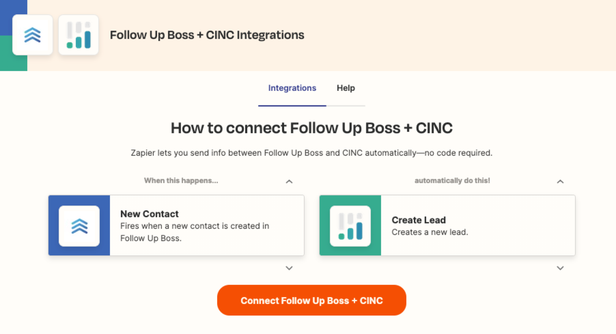616x334 pixels.
Task: Click CINC bar-chart icon in action card
Action: pyautogui.click(x=350, y=226)
